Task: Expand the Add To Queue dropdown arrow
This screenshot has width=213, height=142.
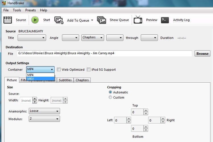Action: (92, 20)
